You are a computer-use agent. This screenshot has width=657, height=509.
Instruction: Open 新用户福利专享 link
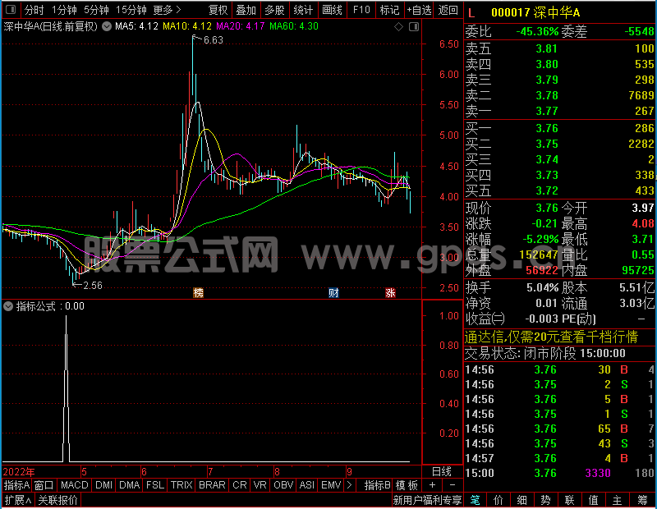[427, 500]
